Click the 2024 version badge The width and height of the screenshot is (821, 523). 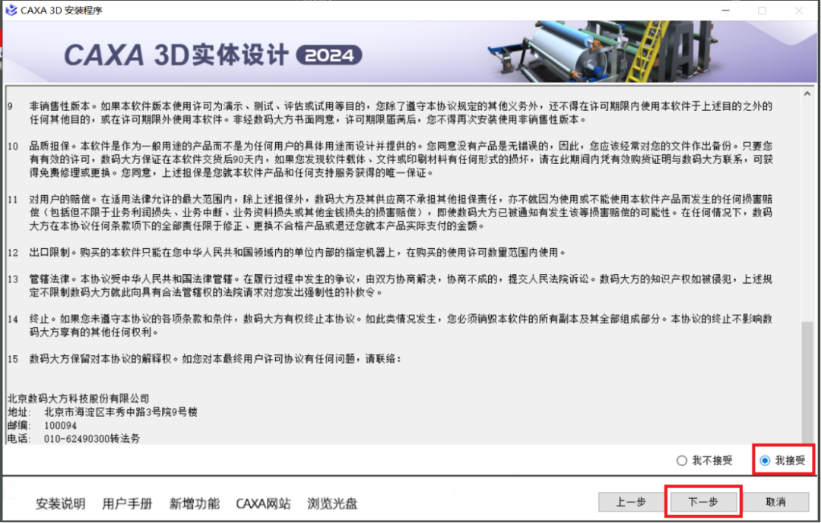tap(329, 55)
